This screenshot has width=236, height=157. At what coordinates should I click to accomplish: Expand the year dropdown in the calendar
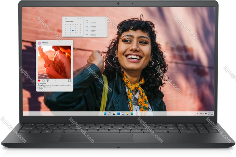click(x=66, y=19)
